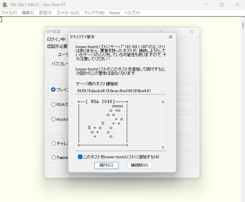Choose the rhosts authentication radio button
The width and height of the screenshot is (245, 202).
click(x=53, y=119)
